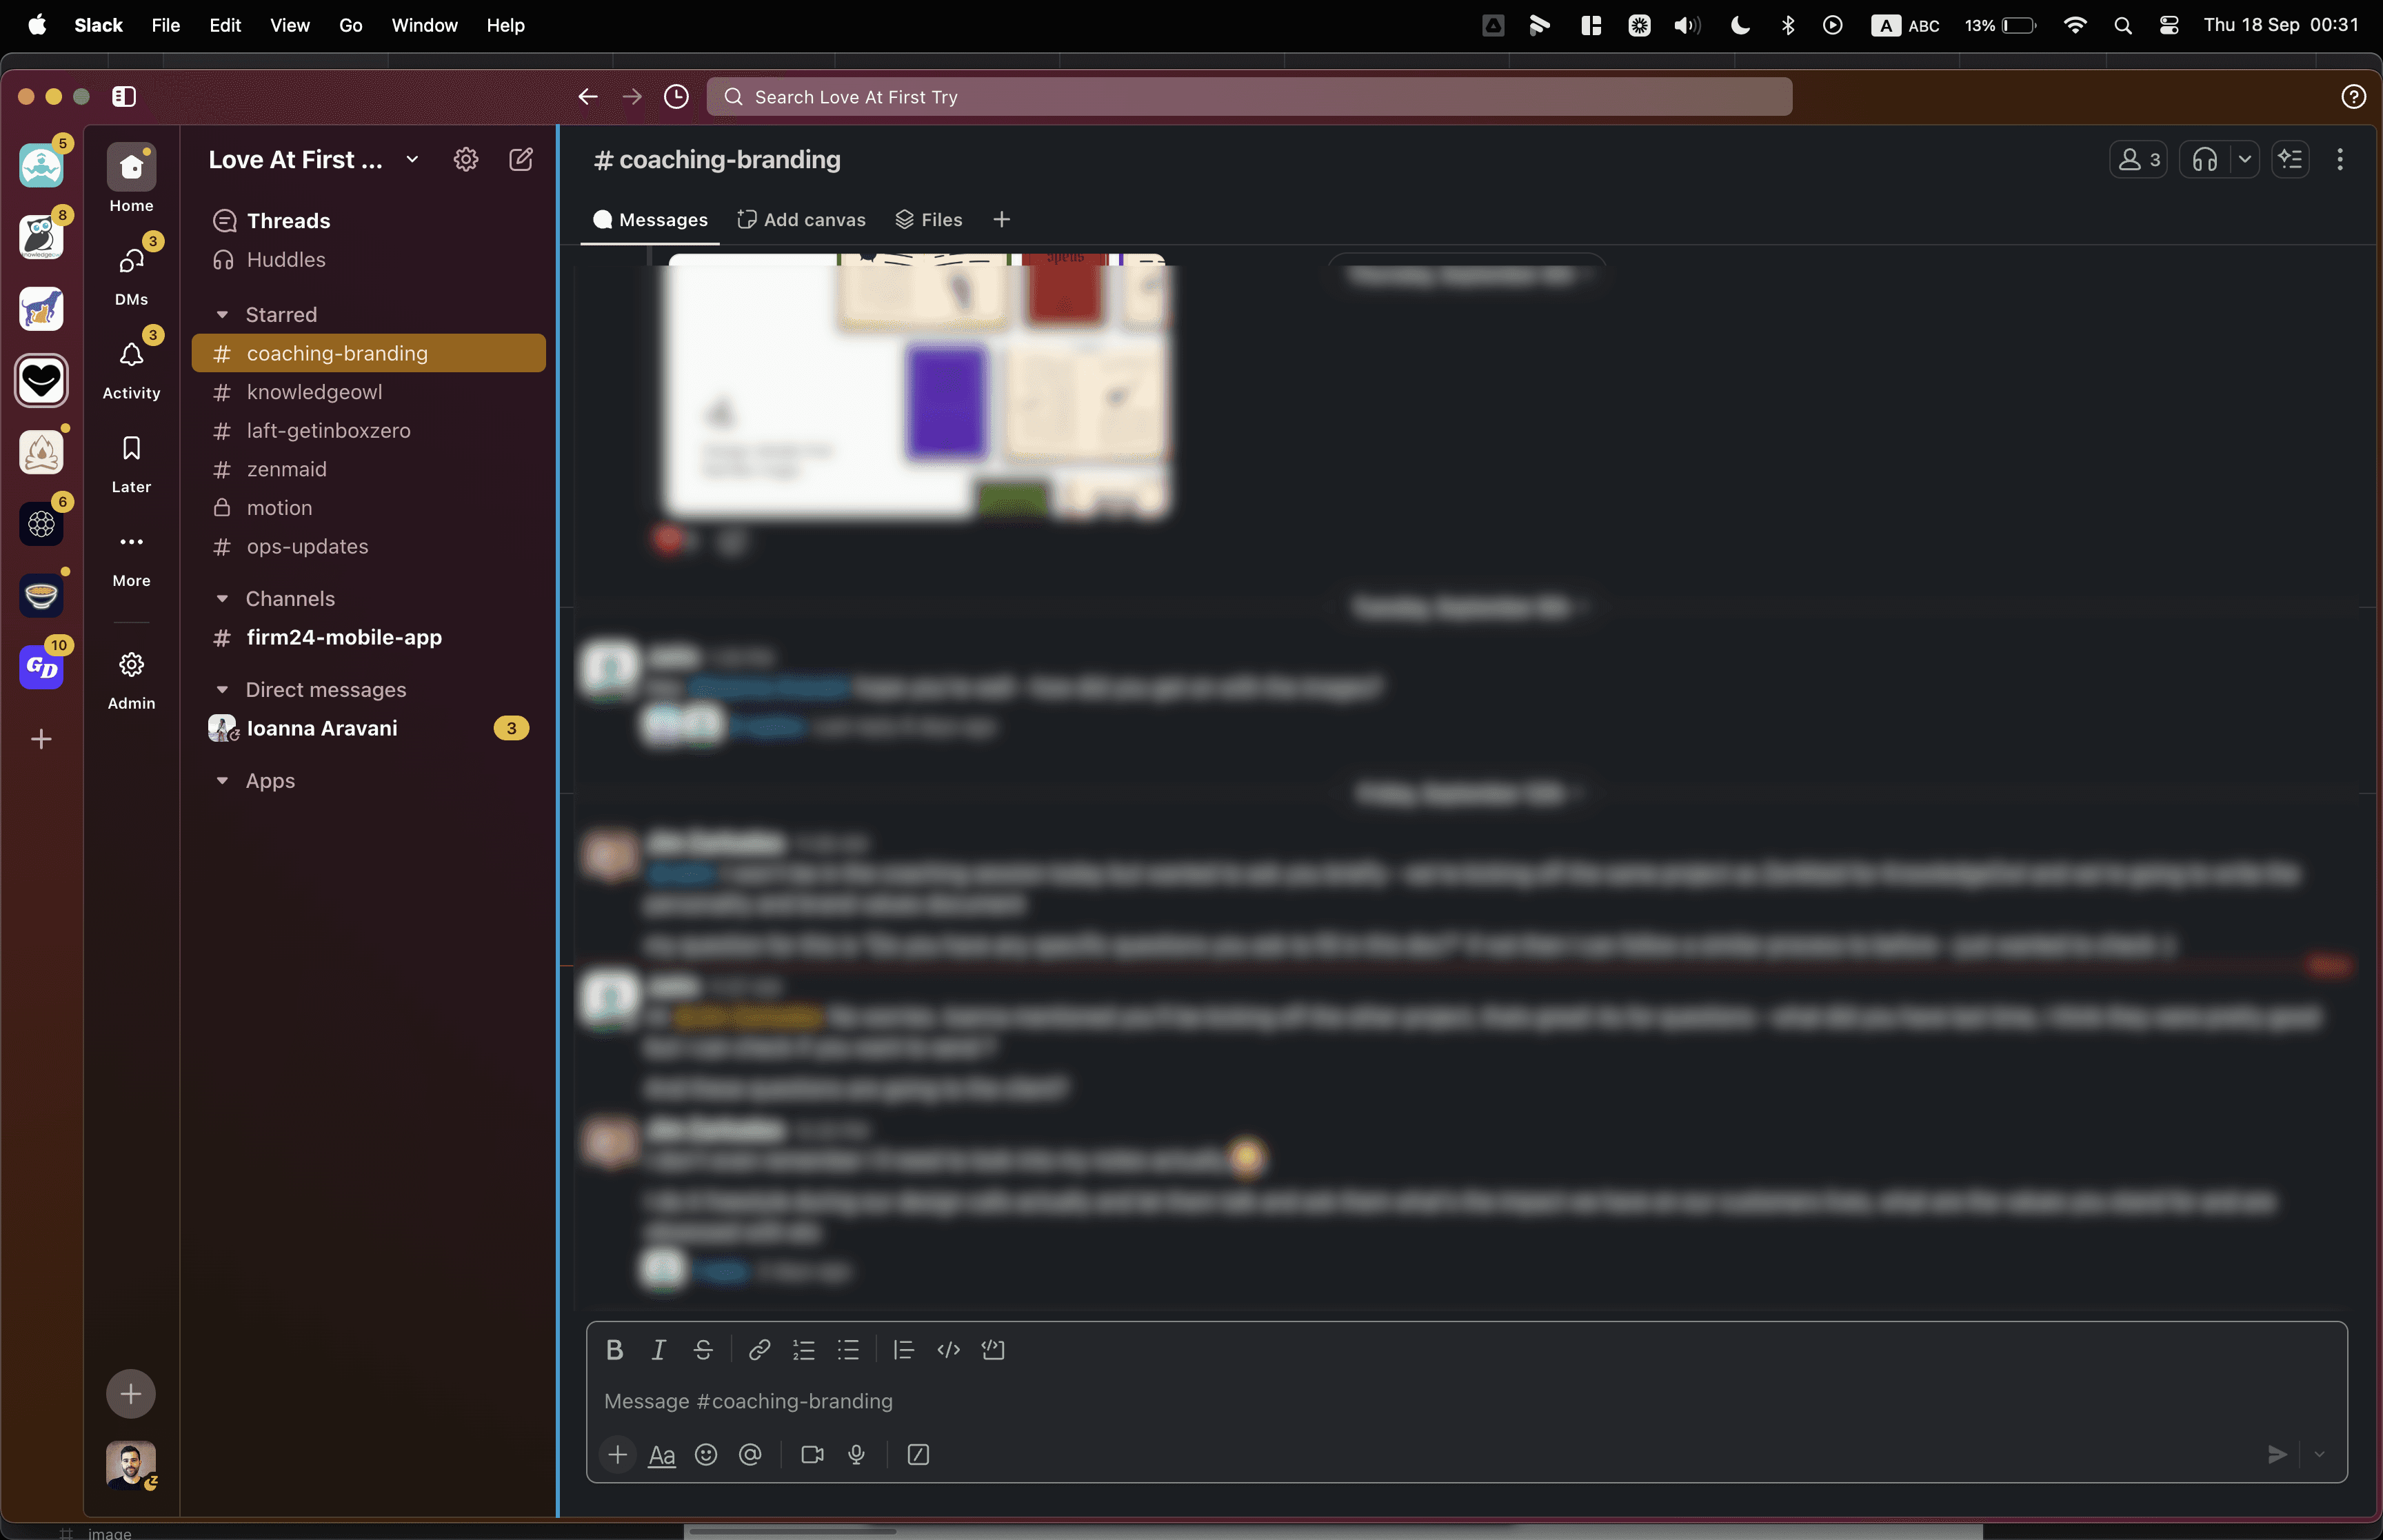Collapse the Starred section
The image size is (2383, 1540).
222,315
